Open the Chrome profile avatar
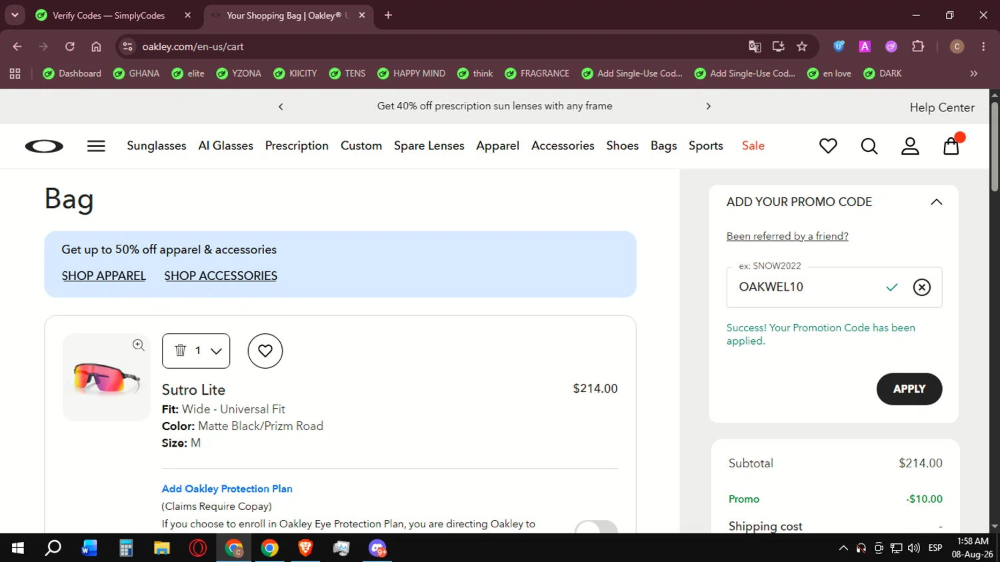 [x=957, y=47]
